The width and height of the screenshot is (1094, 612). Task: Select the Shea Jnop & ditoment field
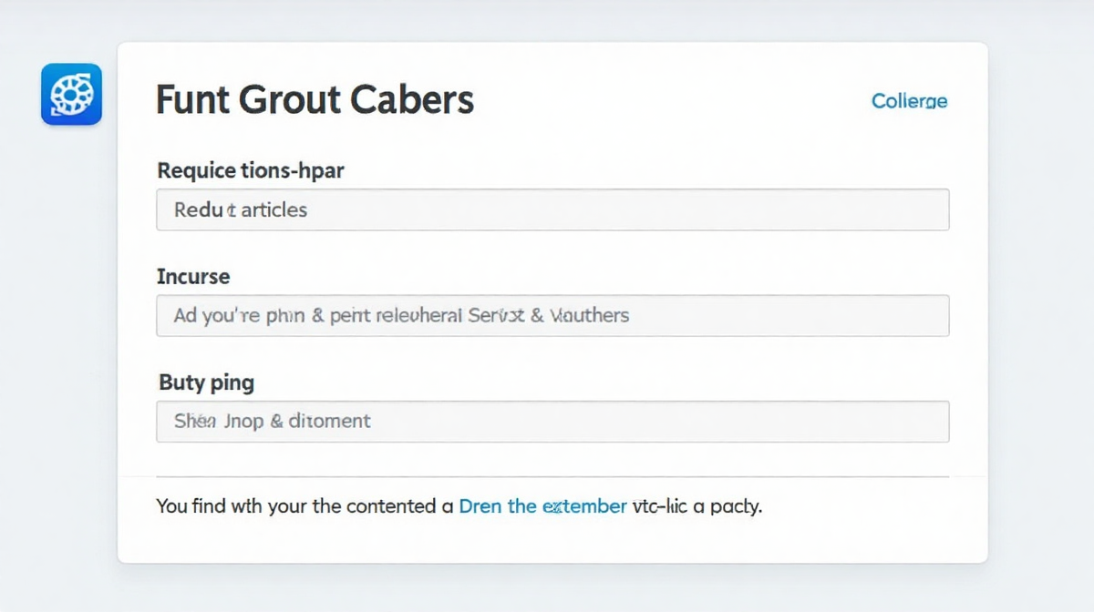pyautogui.click(x=552, y=422)
